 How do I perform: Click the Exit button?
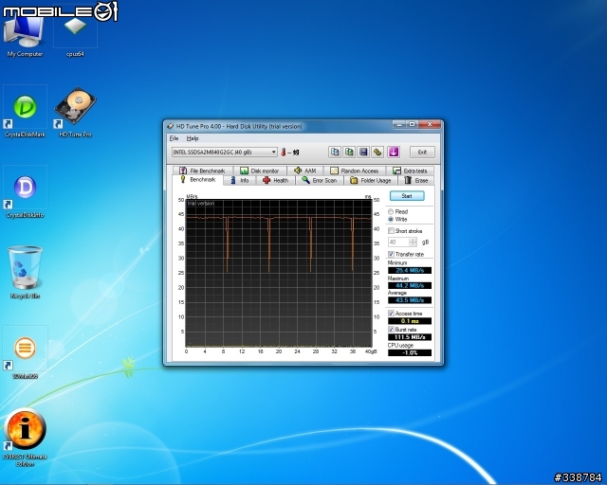click(422, 152)
